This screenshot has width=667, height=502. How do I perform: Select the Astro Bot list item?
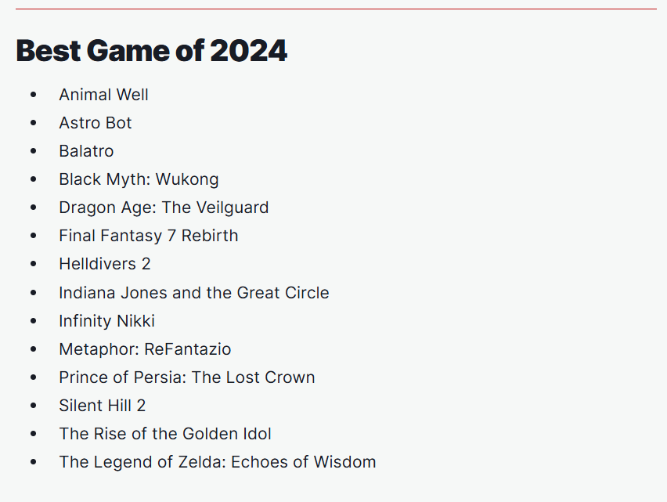click(96, 123)
